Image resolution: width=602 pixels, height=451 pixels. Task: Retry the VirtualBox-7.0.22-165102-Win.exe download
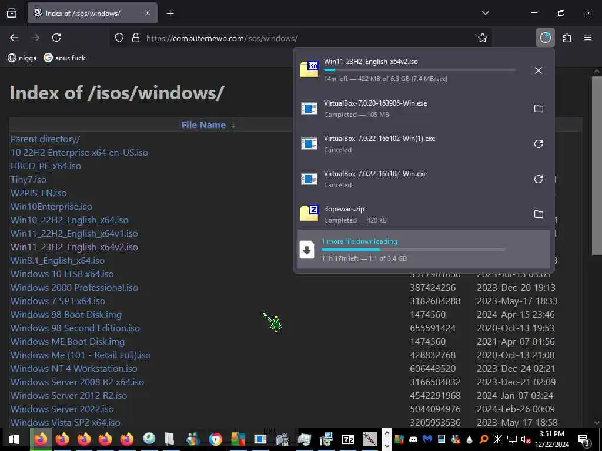[539, 179]
